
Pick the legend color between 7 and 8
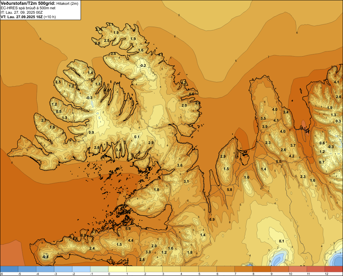point(244,269)
